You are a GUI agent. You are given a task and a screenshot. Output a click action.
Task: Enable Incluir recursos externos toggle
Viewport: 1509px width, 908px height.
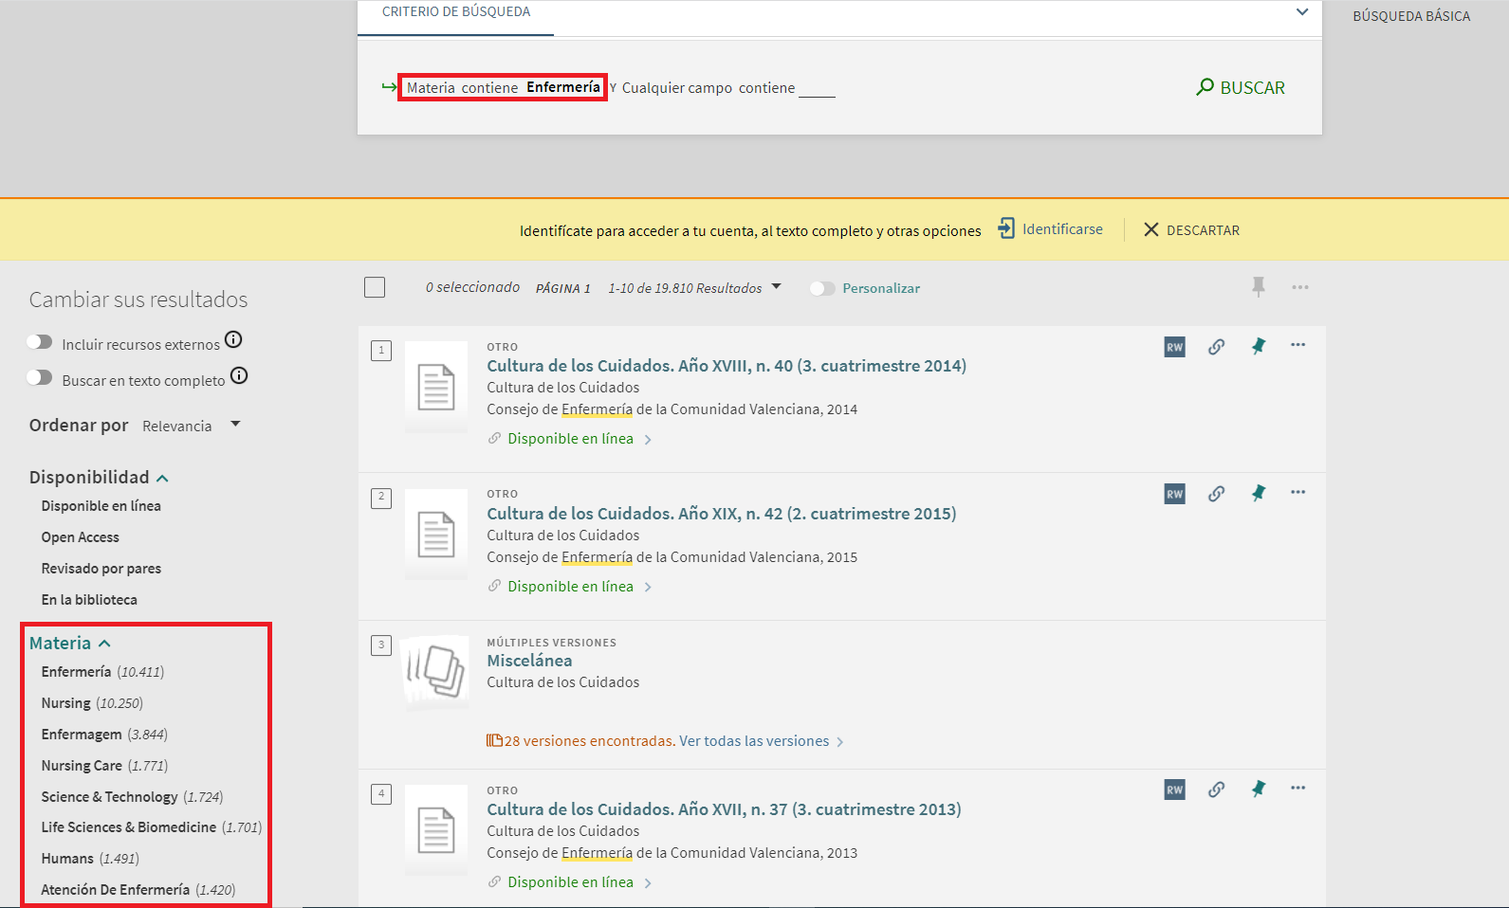pos(40,342)
